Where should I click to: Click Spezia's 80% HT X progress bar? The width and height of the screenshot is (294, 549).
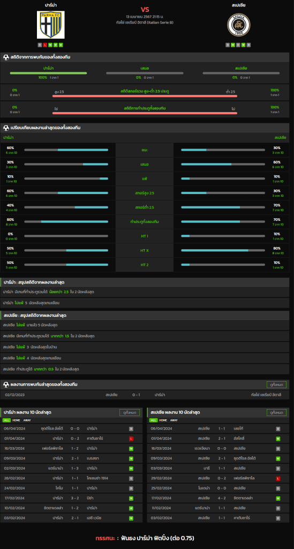[223, 250]
